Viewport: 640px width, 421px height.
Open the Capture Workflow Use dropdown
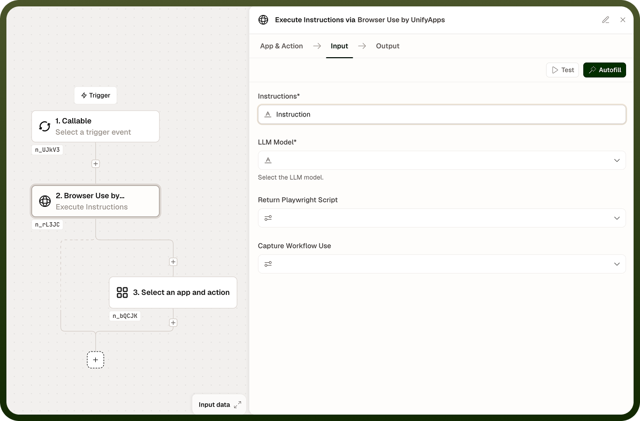[441, 264]
